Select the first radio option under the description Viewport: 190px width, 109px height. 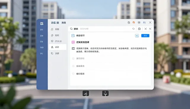click(x=73, y=58)
